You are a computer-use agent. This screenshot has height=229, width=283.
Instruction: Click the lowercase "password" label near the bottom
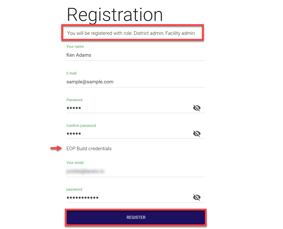point(74,189)
